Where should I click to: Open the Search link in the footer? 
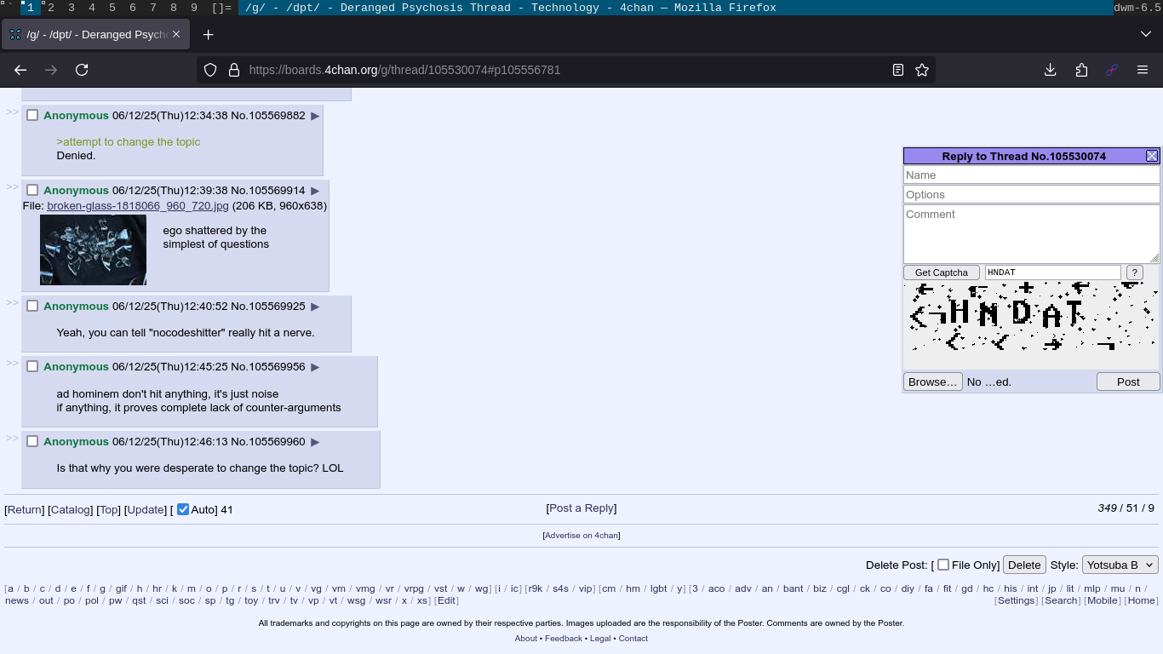pyautogui.click(x=1062, y=600)
